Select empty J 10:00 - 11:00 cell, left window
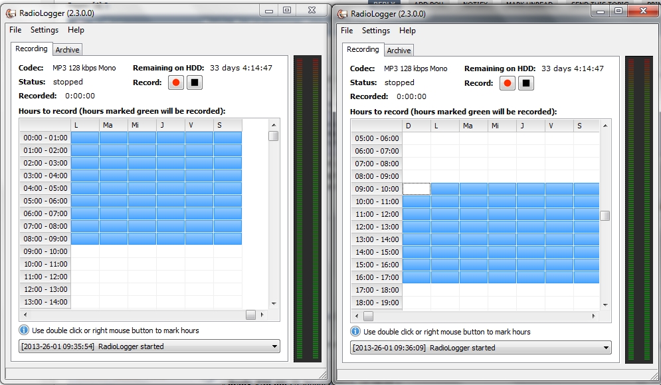The height and width of the screenshot is (385, 661). tap(171, 264)
